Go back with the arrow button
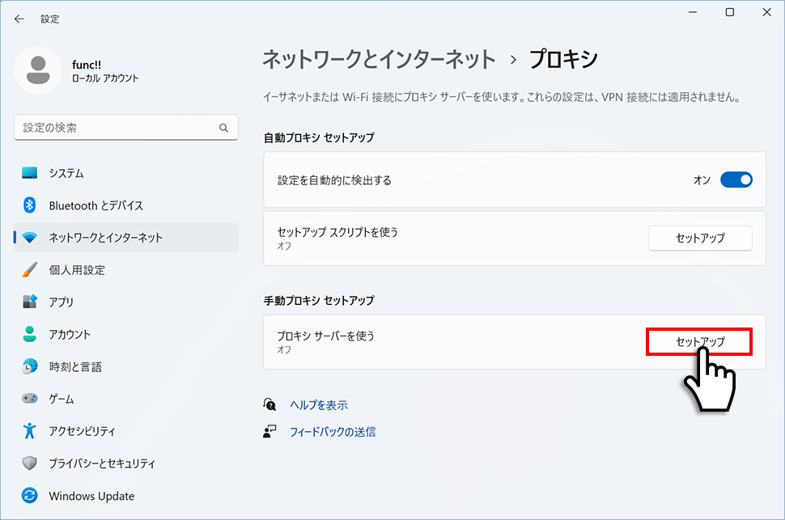 click(x=19, y=19)
